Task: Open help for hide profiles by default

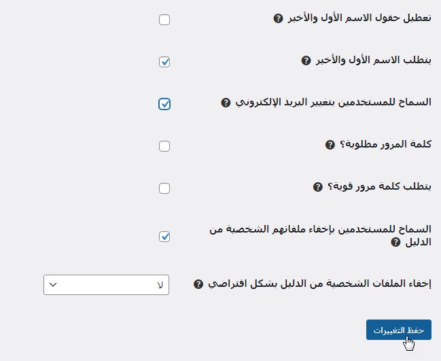Action: click(198, 283)
